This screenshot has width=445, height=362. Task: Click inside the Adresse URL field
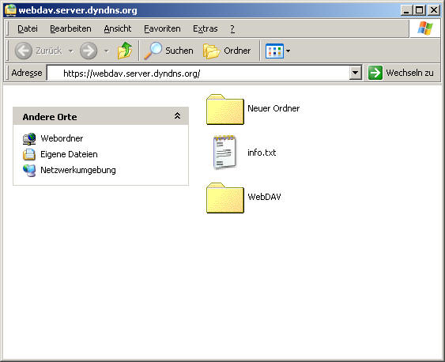click(x=198, y=74)
